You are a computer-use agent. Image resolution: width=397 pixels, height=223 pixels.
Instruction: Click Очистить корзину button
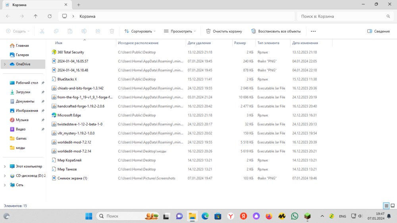tap(224, 31)
